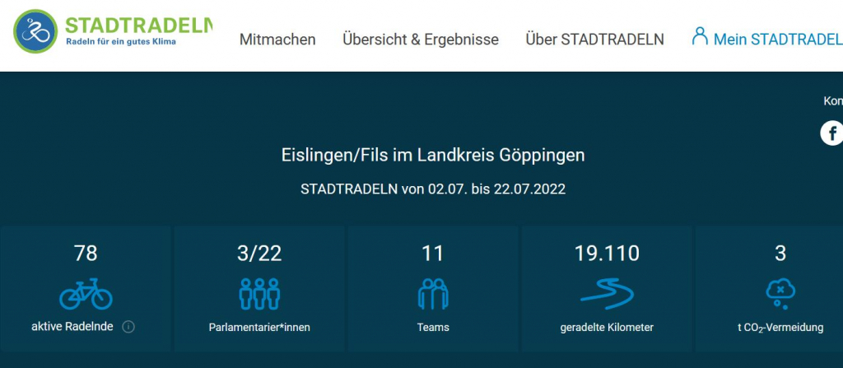Click the t CO₂-Vermeidung label

point(780,328)
